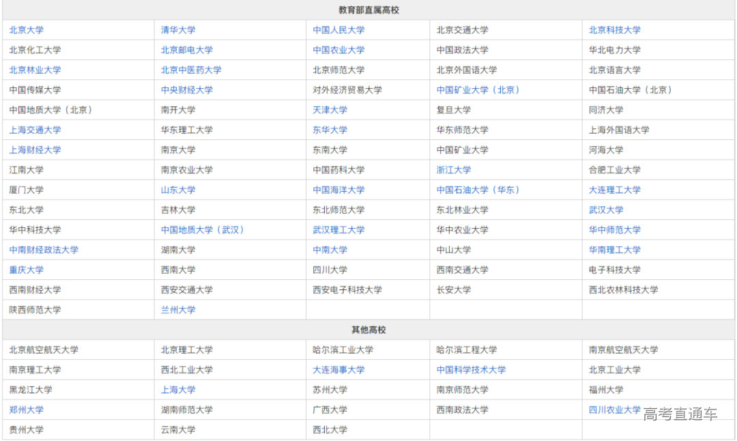Click the 清华大学 link
This screenshot has width=737, height=441.
(178, 30)
